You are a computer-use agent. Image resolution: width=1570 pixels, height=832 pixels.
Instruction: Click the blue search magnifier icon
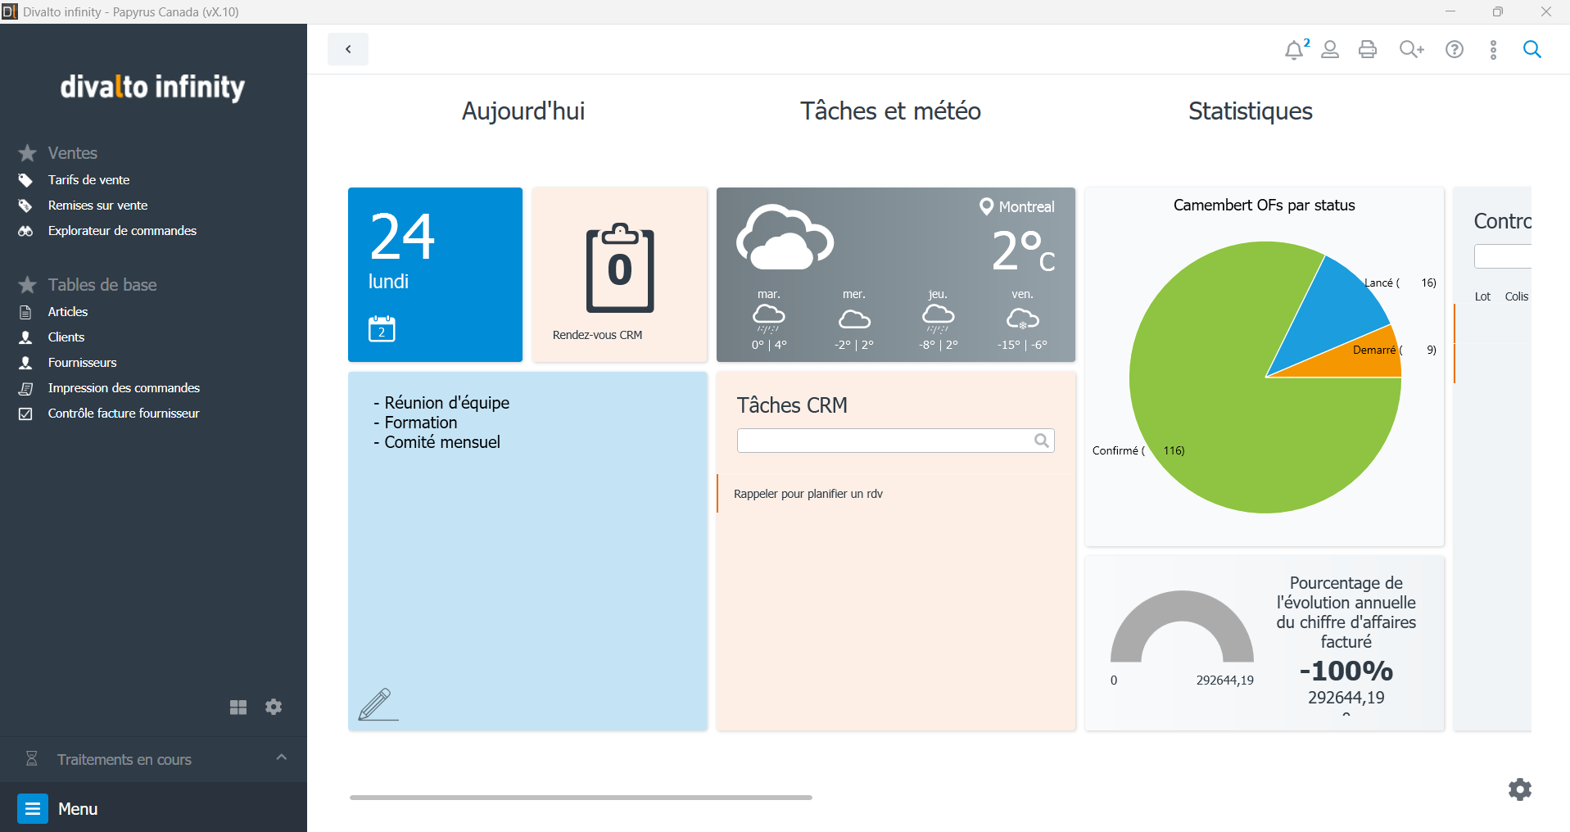coord(1532,50)
